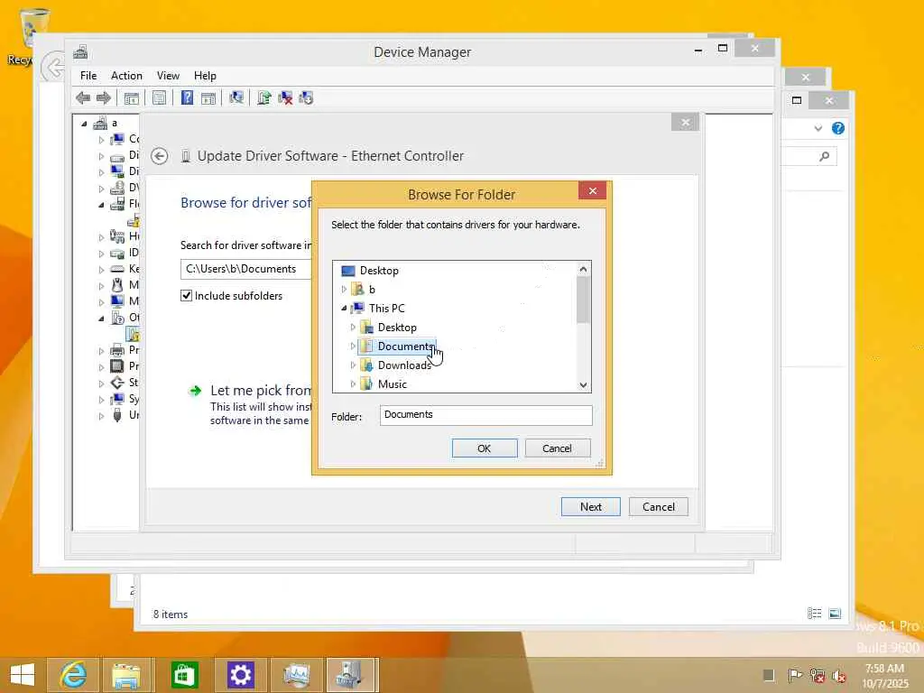The width and height of the screenshot is (924, 693).
Task: Expand the Documents folder node
Action: pos(353,346)
